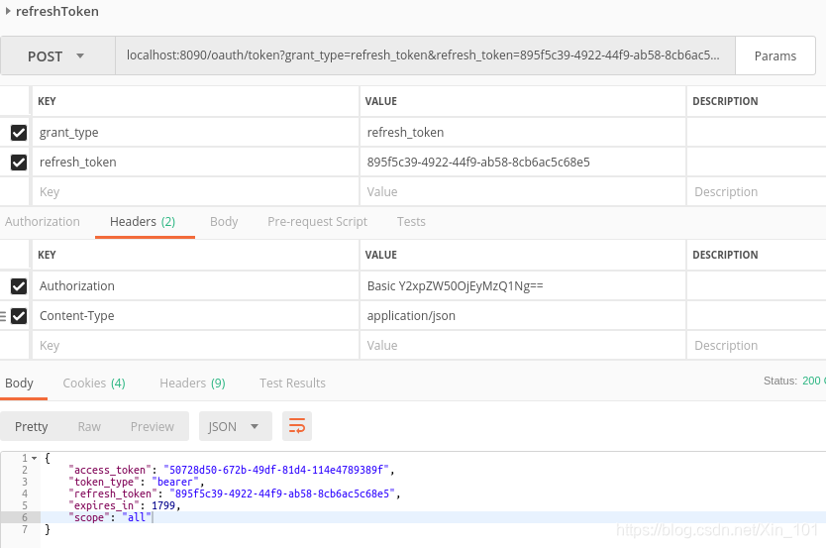
Task: Click the refresh_token value in response JSON
Action: (282, 493)
